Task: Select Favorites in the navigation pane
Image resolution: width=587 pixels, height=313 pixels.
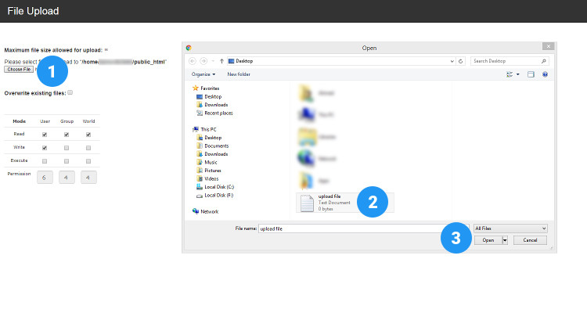Action: click(x=206, y=88)
